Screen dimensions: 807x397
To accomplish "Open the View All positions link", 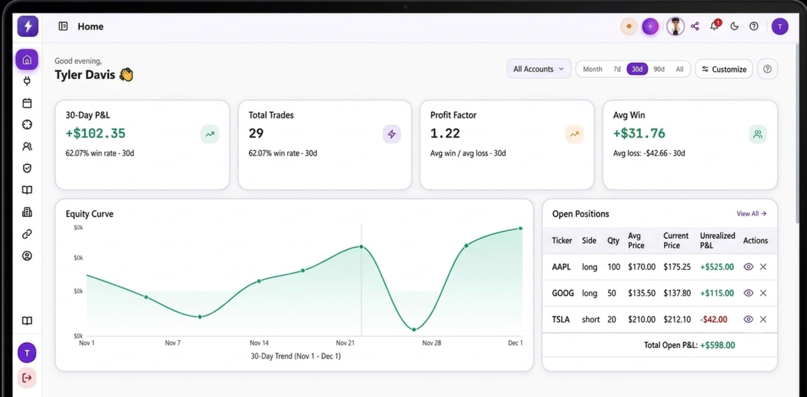I will tap(751, 214).
